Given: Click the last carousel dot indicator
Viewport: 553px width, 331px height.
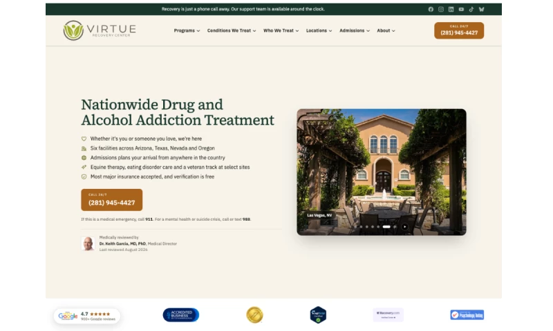Looking at the screenshot, I should point(395,227).
